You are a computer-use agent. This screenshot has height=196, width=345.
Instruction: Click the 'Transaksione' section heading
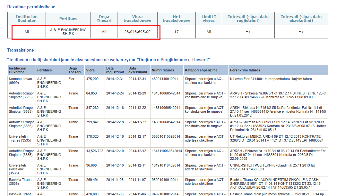click(x=21, y=50)
